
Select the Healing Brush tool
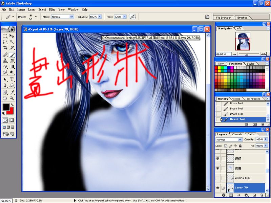coord(5,55)
